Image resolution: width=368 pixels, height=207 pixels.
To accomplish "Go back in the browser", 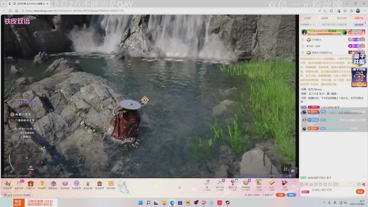I will tap(4, 11).
